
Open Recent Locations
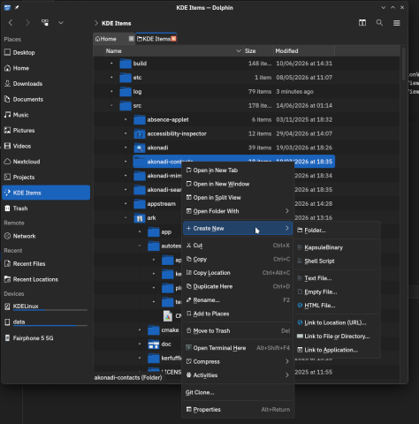[x=46, y=279]
